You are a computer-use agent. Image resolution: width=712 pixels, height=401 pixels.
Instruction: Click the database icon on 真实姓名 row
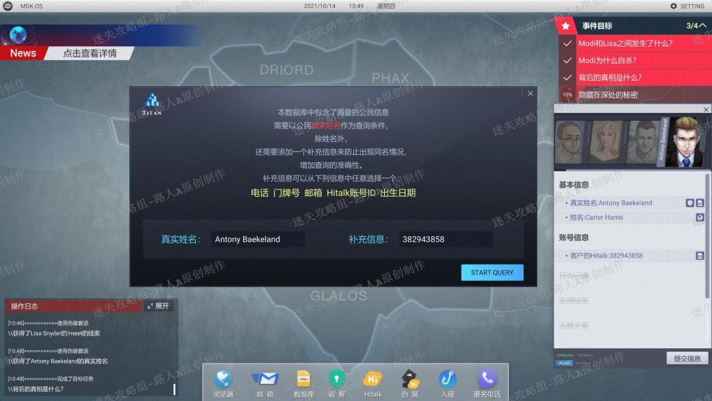click(x=699, y=203)
